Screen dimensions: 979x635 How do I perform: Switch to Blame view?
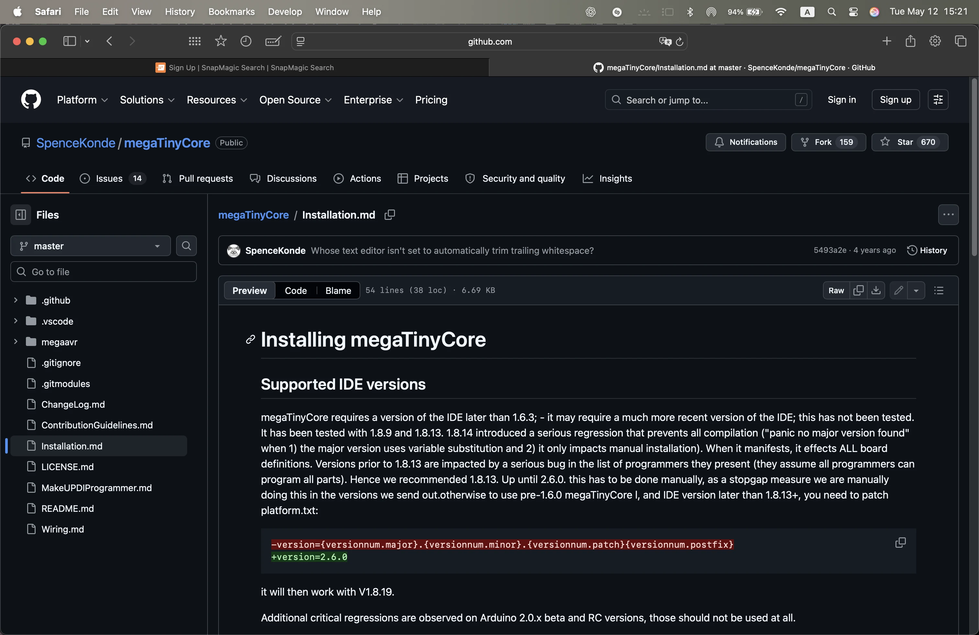[338, 290]
